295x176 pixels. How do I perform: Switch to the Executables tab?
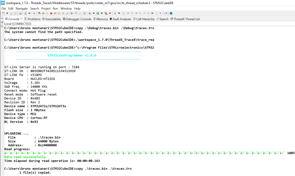point(52,19)
